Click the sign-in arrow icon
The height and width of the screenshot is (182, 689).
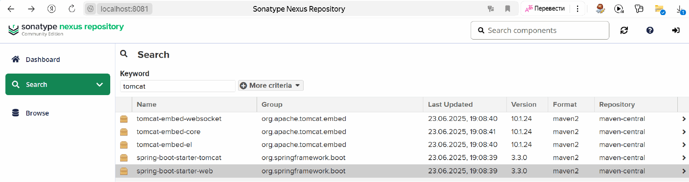pyautogui.click(x=676, y=30)
